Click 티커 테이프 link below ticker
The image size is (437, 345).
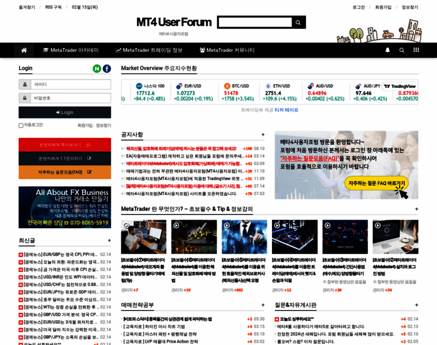pos(286,110)
